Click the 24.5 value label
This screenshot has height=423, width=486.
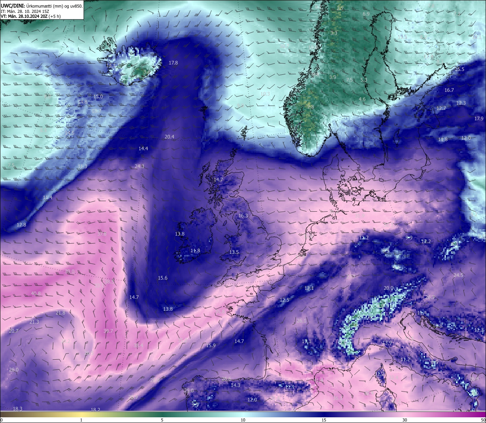[458, 275]
